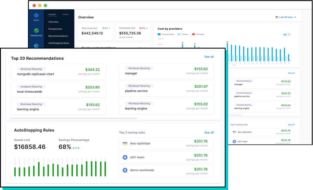
Task: Select the Home icon in the sidebar
Action: click(x=36, y=15)
